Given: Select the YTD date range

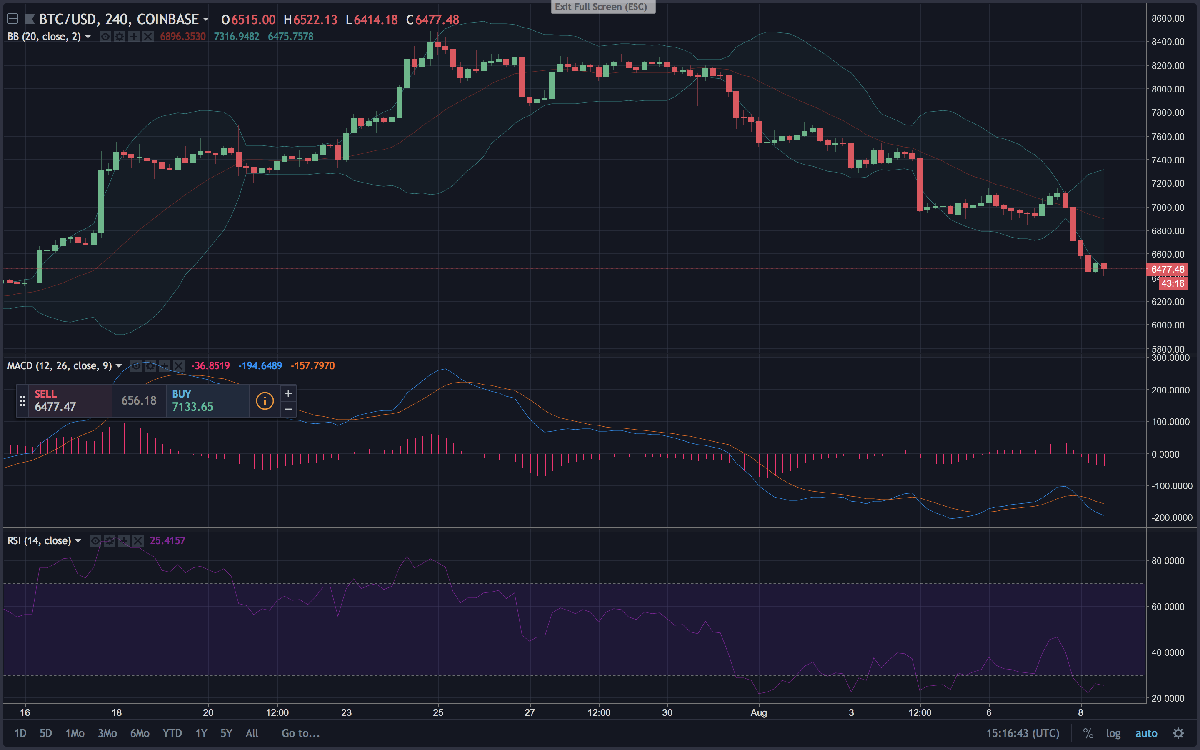Looking at the screenshot, I should [172, 733].
